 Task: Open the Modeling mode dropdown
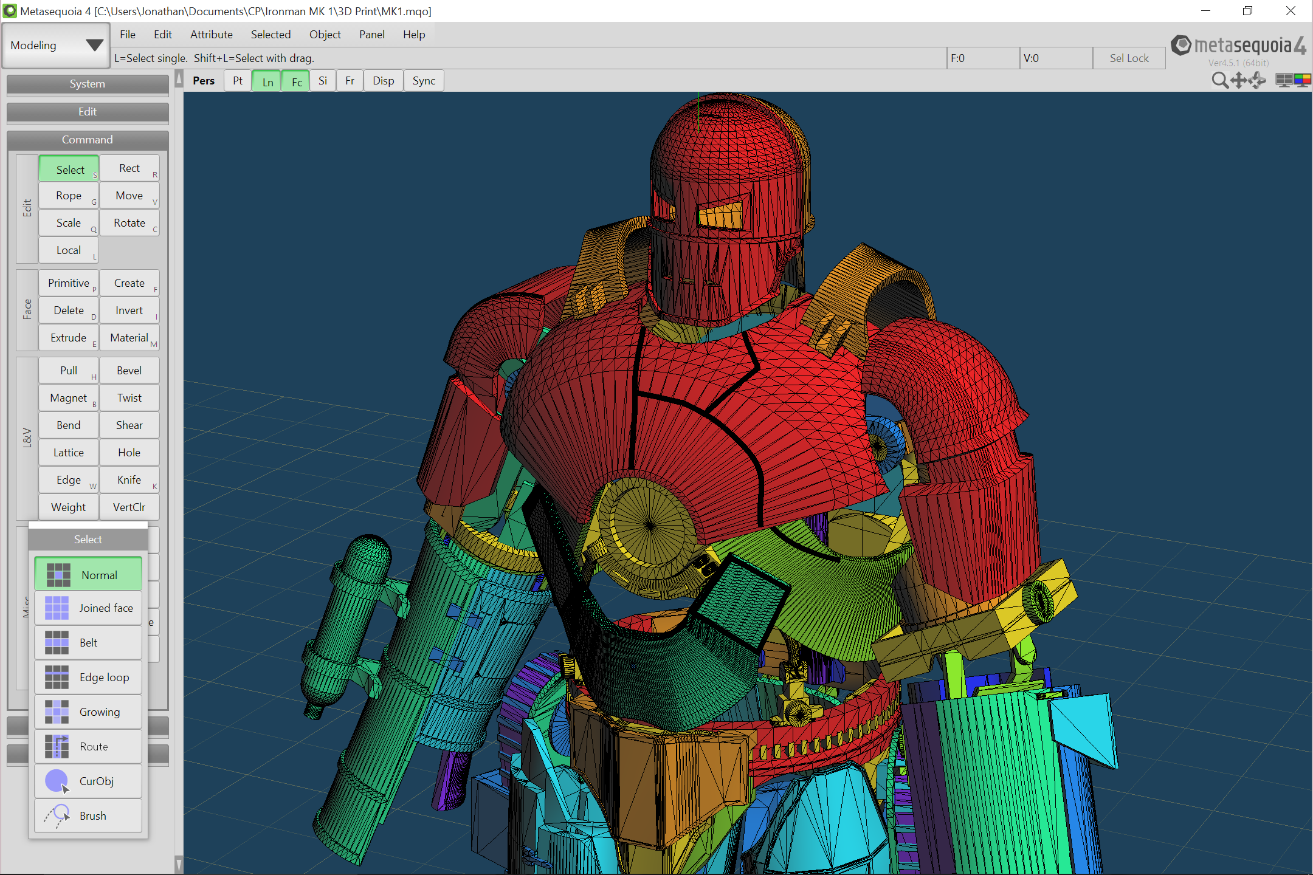[56, 46]
